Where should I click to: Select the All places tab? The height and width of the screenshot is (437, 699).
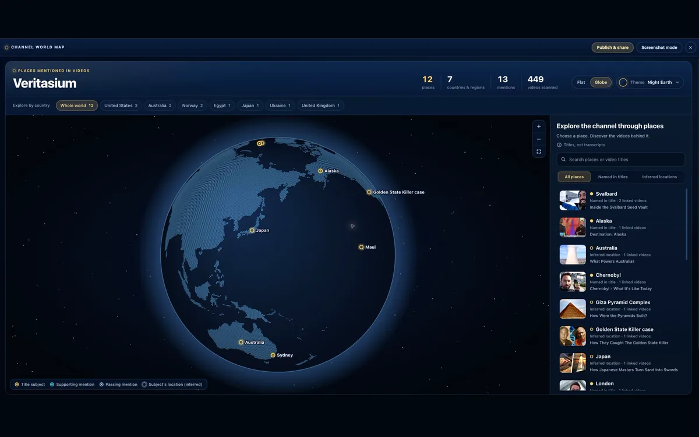coord(574,177)
